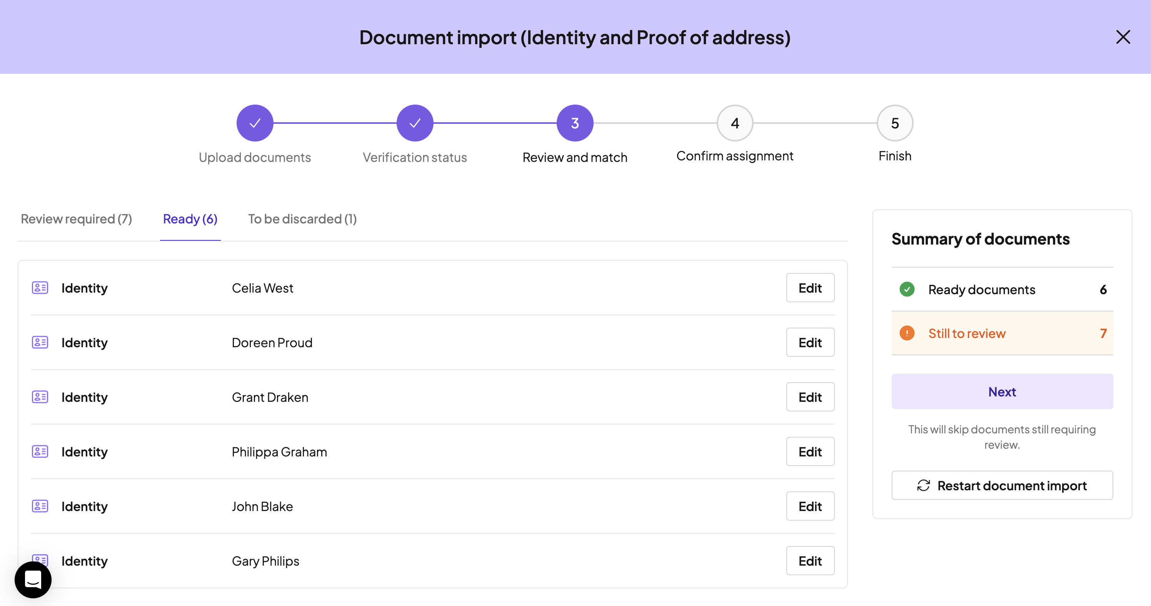This screenshot has height=606, width=1151.
Task: Click the identity card icon beside Celia West
Action: [40, 288]
